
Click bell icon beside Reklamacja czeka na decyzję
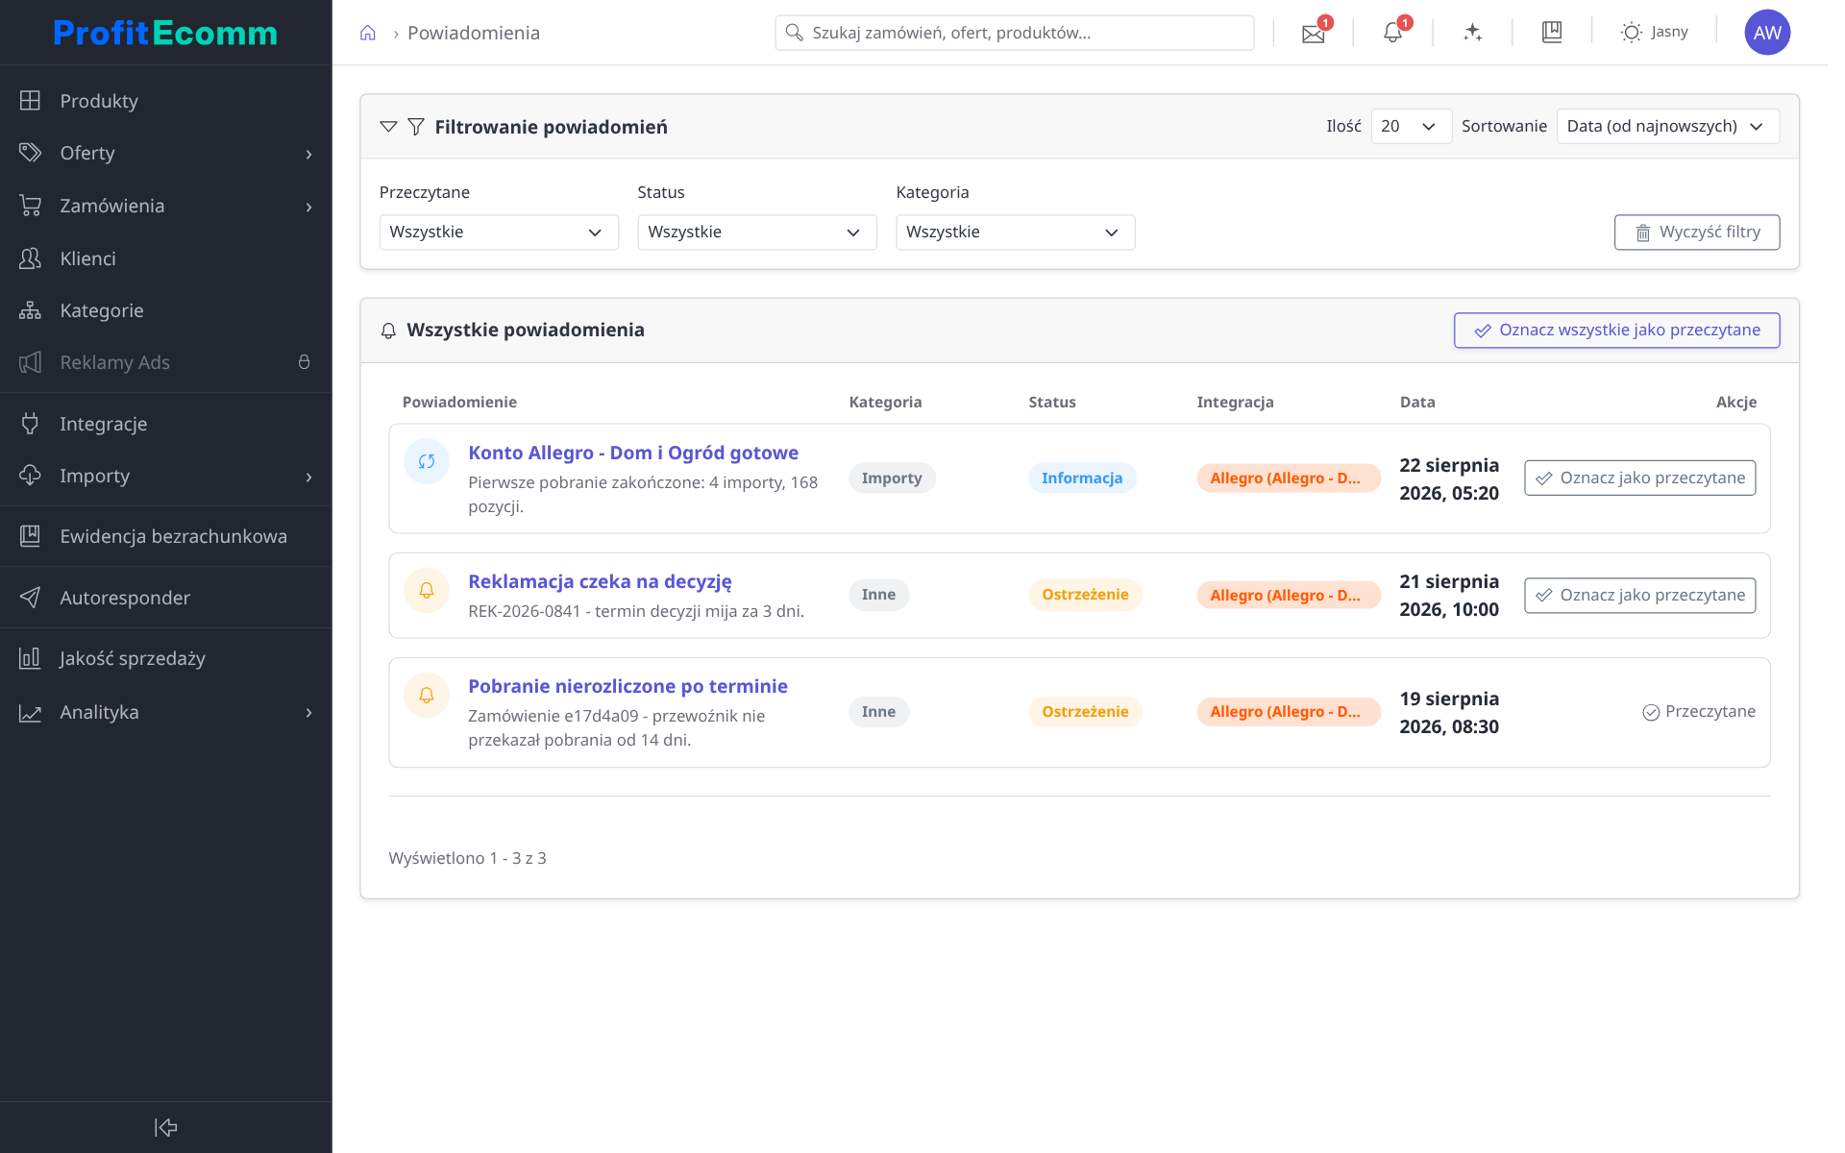point(427,591)
